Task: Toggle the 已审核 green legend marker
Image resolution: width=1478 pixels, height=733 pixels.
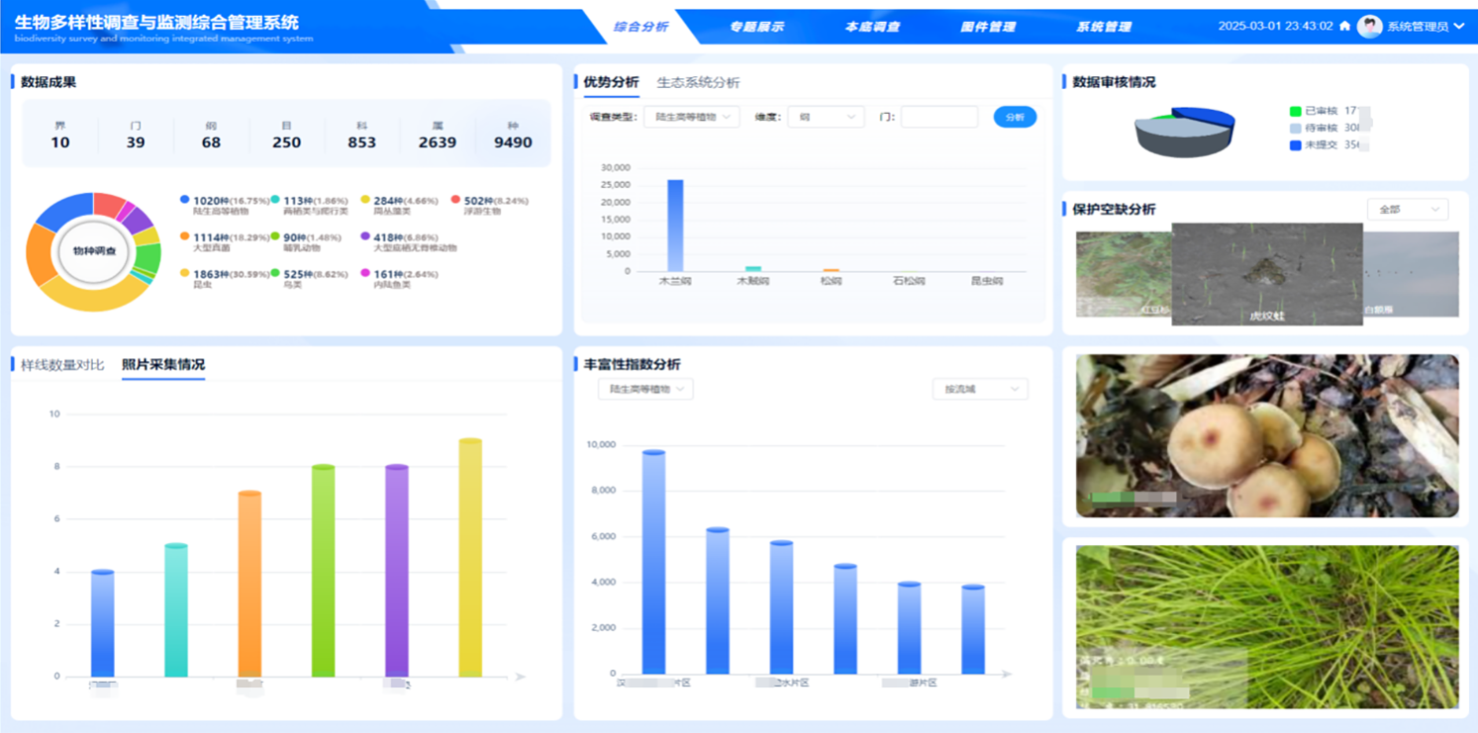Action: pyautogui.click(x=1295, y=111)
